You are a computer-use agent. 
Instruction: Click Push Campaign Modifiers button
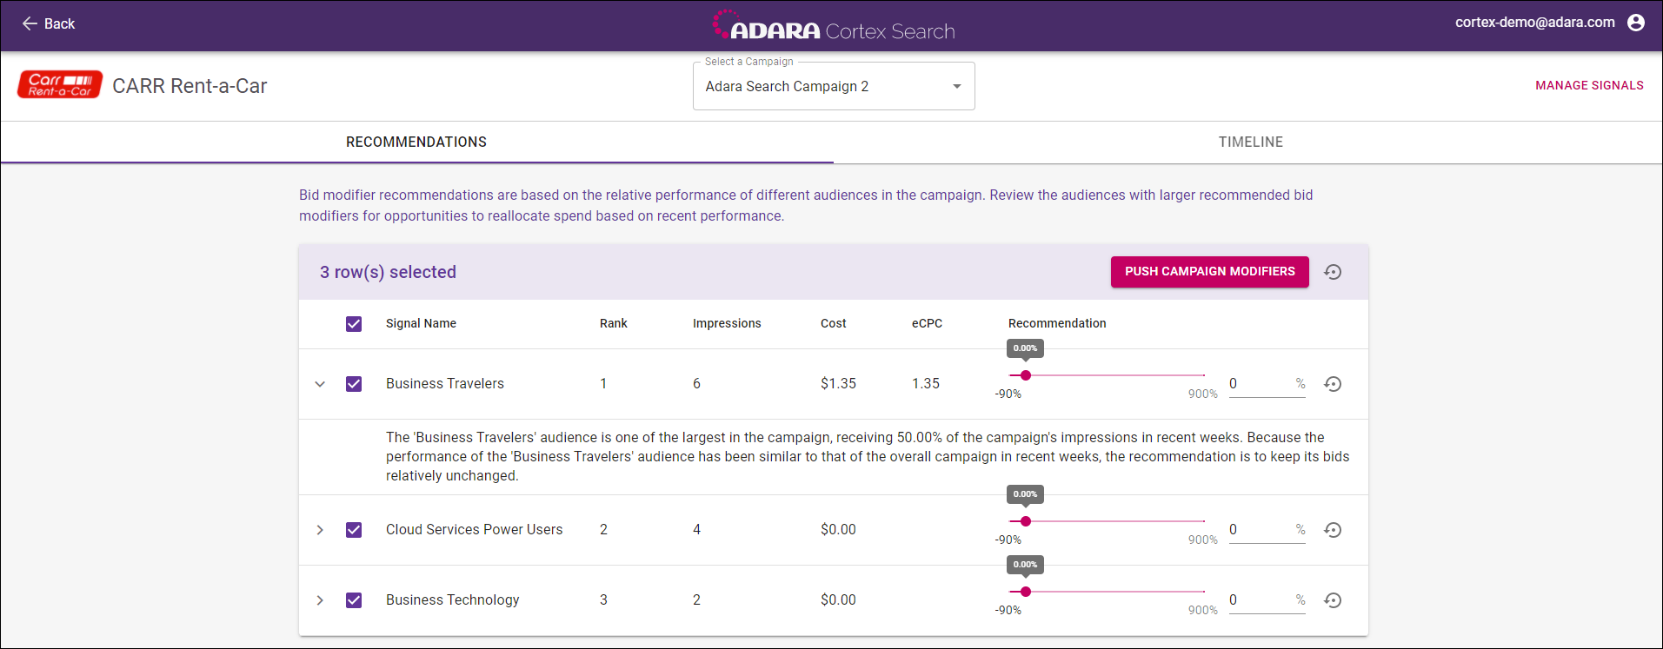click(x=1209, y=272)
